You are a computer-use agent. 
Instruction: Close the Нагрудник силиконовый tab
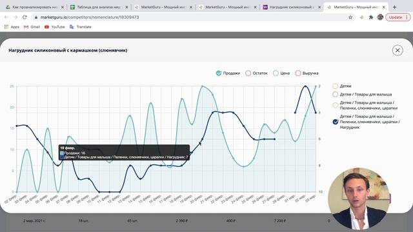tap(319, 7)
